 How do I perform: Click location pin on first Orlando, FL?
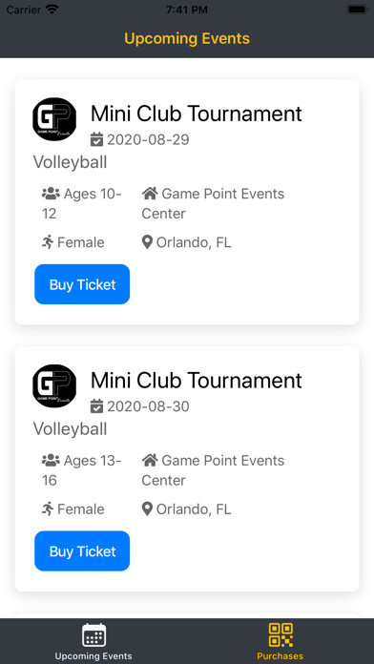(x=147, y=242)
